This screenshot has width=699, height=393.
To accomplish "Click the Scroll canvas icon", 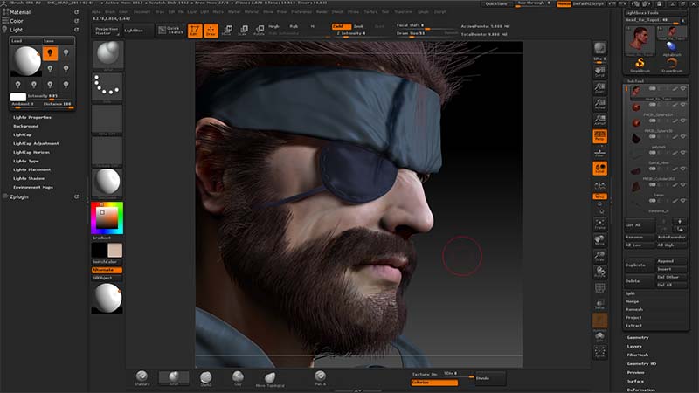I will 600,72.
